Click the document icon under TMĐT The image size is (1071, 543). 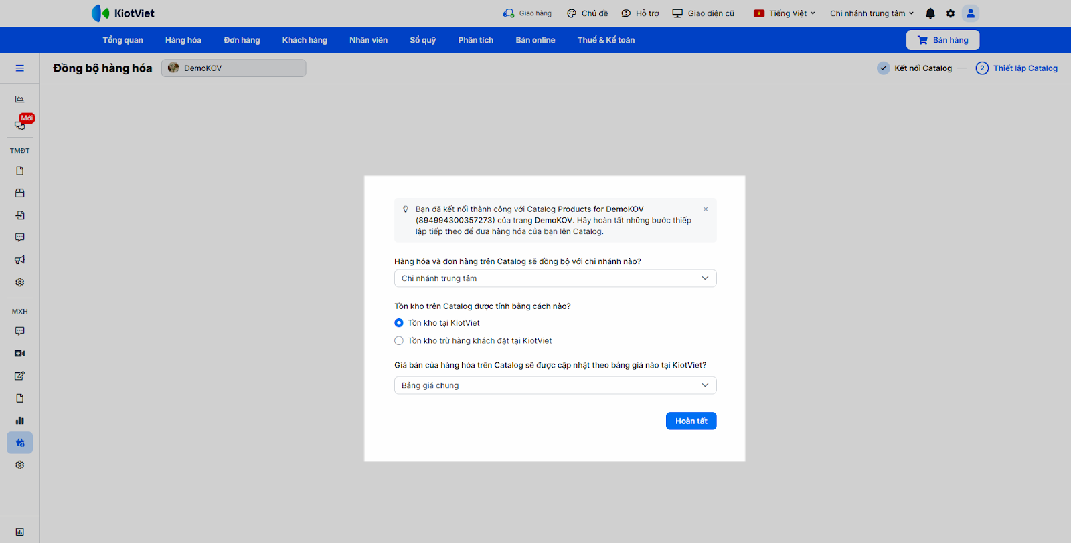click(20, 171)
